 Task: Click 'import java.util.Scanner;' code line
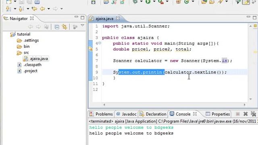[x=136, y=26]
